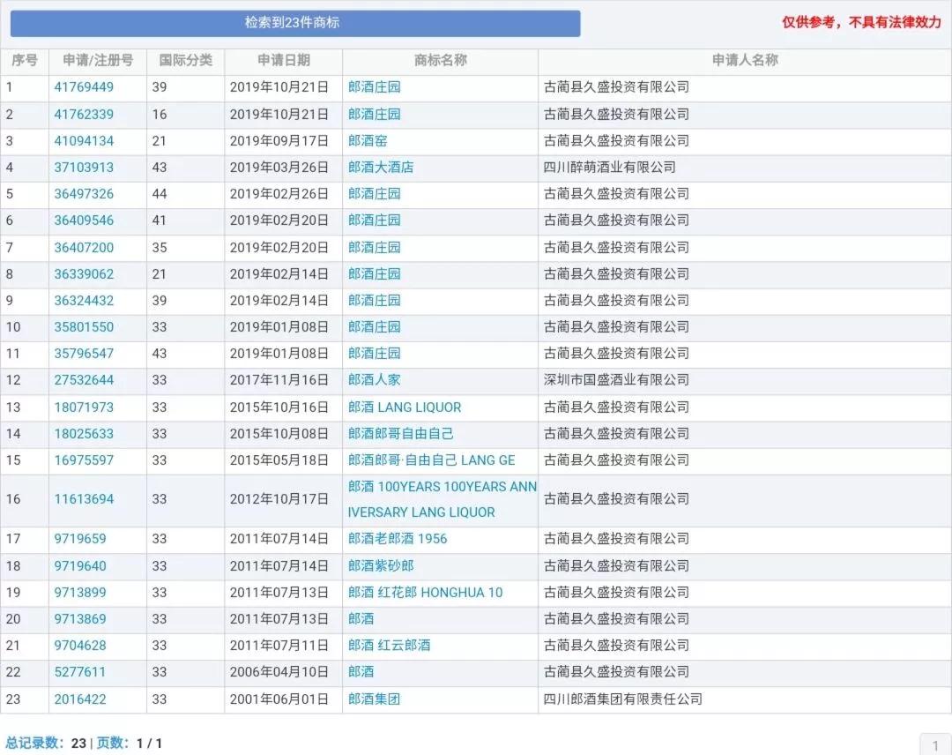
Task: Click the 申请日期 column header
Action: point(284,60)
